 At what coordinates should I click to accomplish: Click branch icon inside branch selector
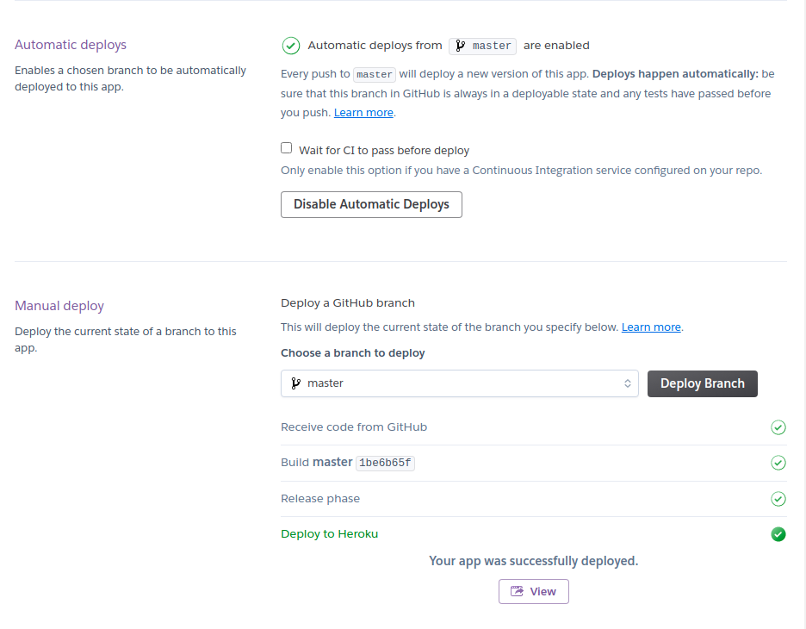[x=295, y=383]
